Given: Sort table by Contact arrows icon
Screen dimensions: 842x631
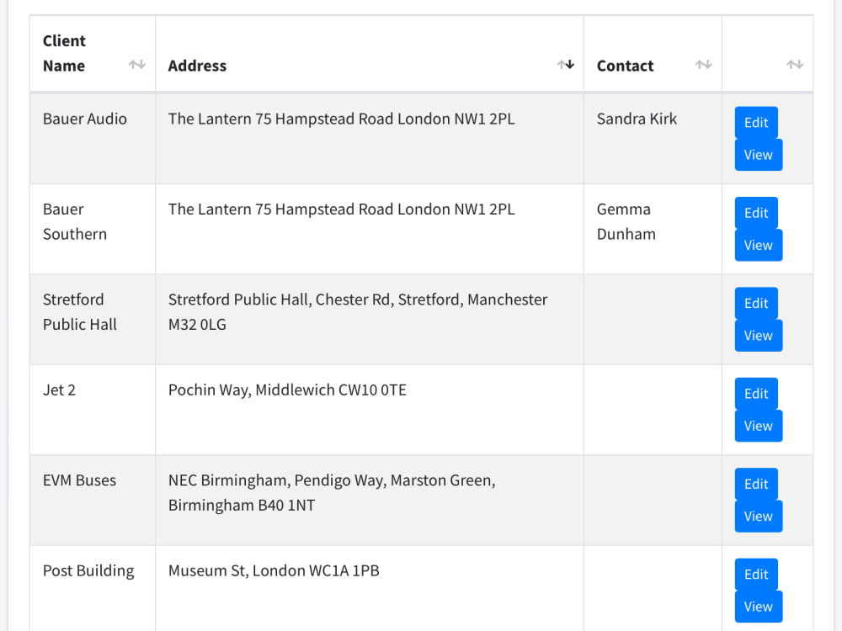Looking at the screenshot, I should (x=703, y=65).
